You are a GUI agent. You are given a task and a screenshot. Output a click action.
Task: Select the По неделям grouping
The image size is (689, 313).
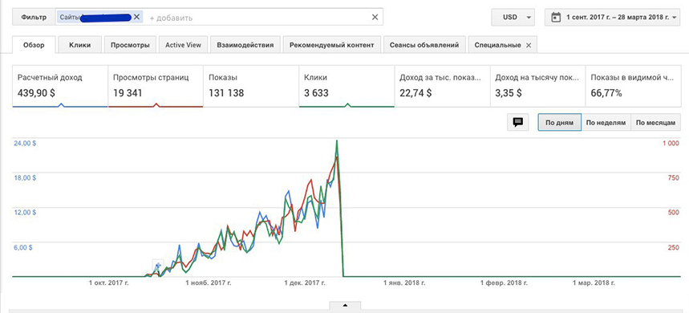(606, 123)
